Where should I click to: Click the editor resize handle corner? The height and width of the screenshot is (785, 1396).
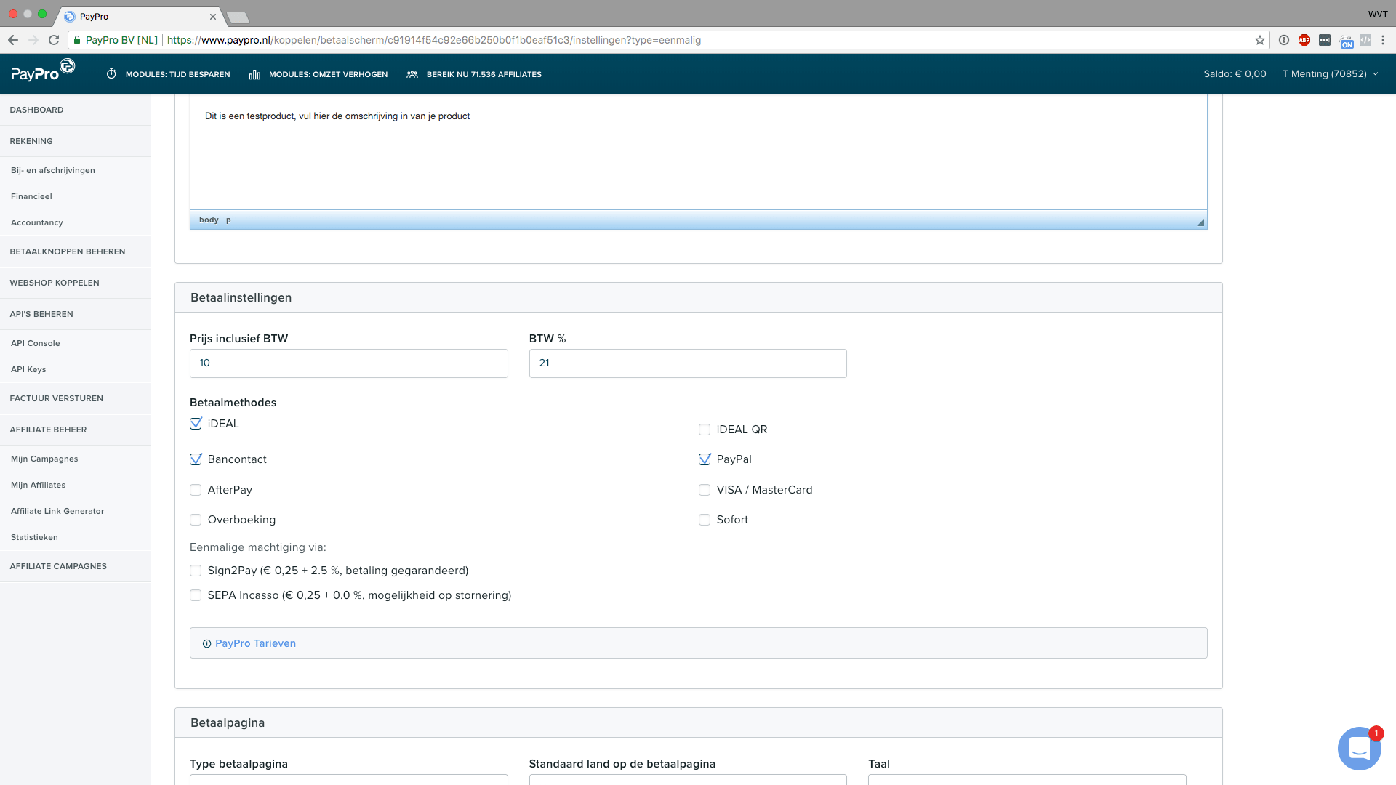pyautogui.click(x=1200, y=222)
